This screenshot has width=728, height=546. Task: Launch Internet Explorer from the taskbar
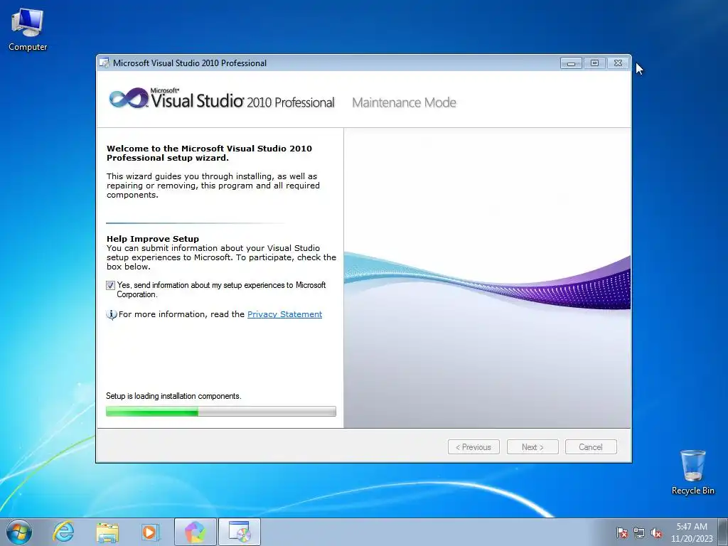pos(63,532)
